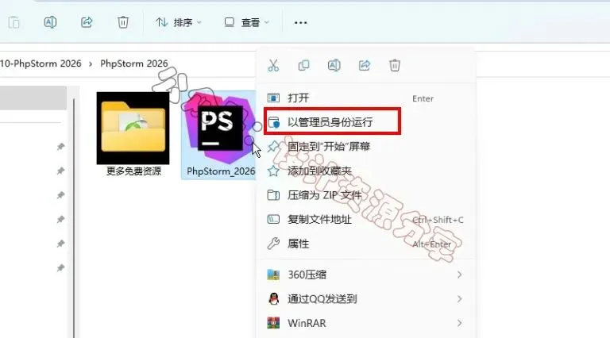
Task: Click the delete trash icon in the Explorer toolbar
Action: pyautogui.click(x=123, y=22)
